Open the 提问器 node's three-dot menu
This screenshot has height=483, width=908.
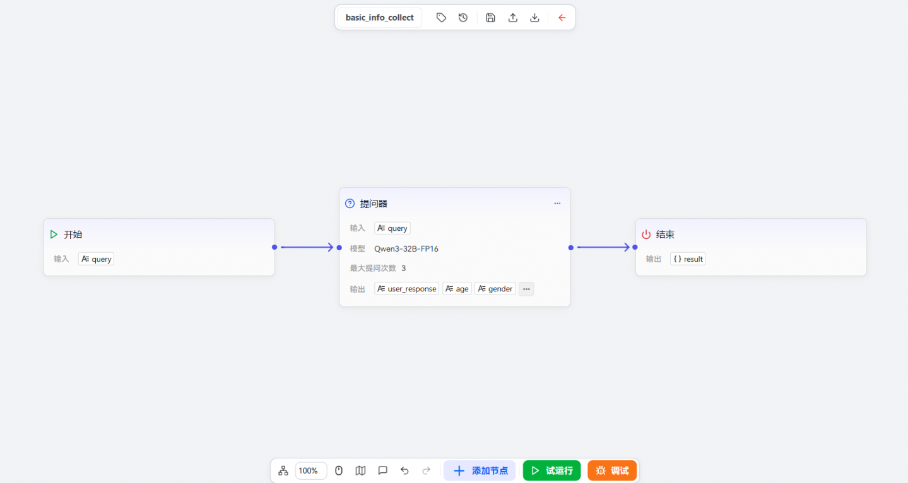(x=557, y=204)
